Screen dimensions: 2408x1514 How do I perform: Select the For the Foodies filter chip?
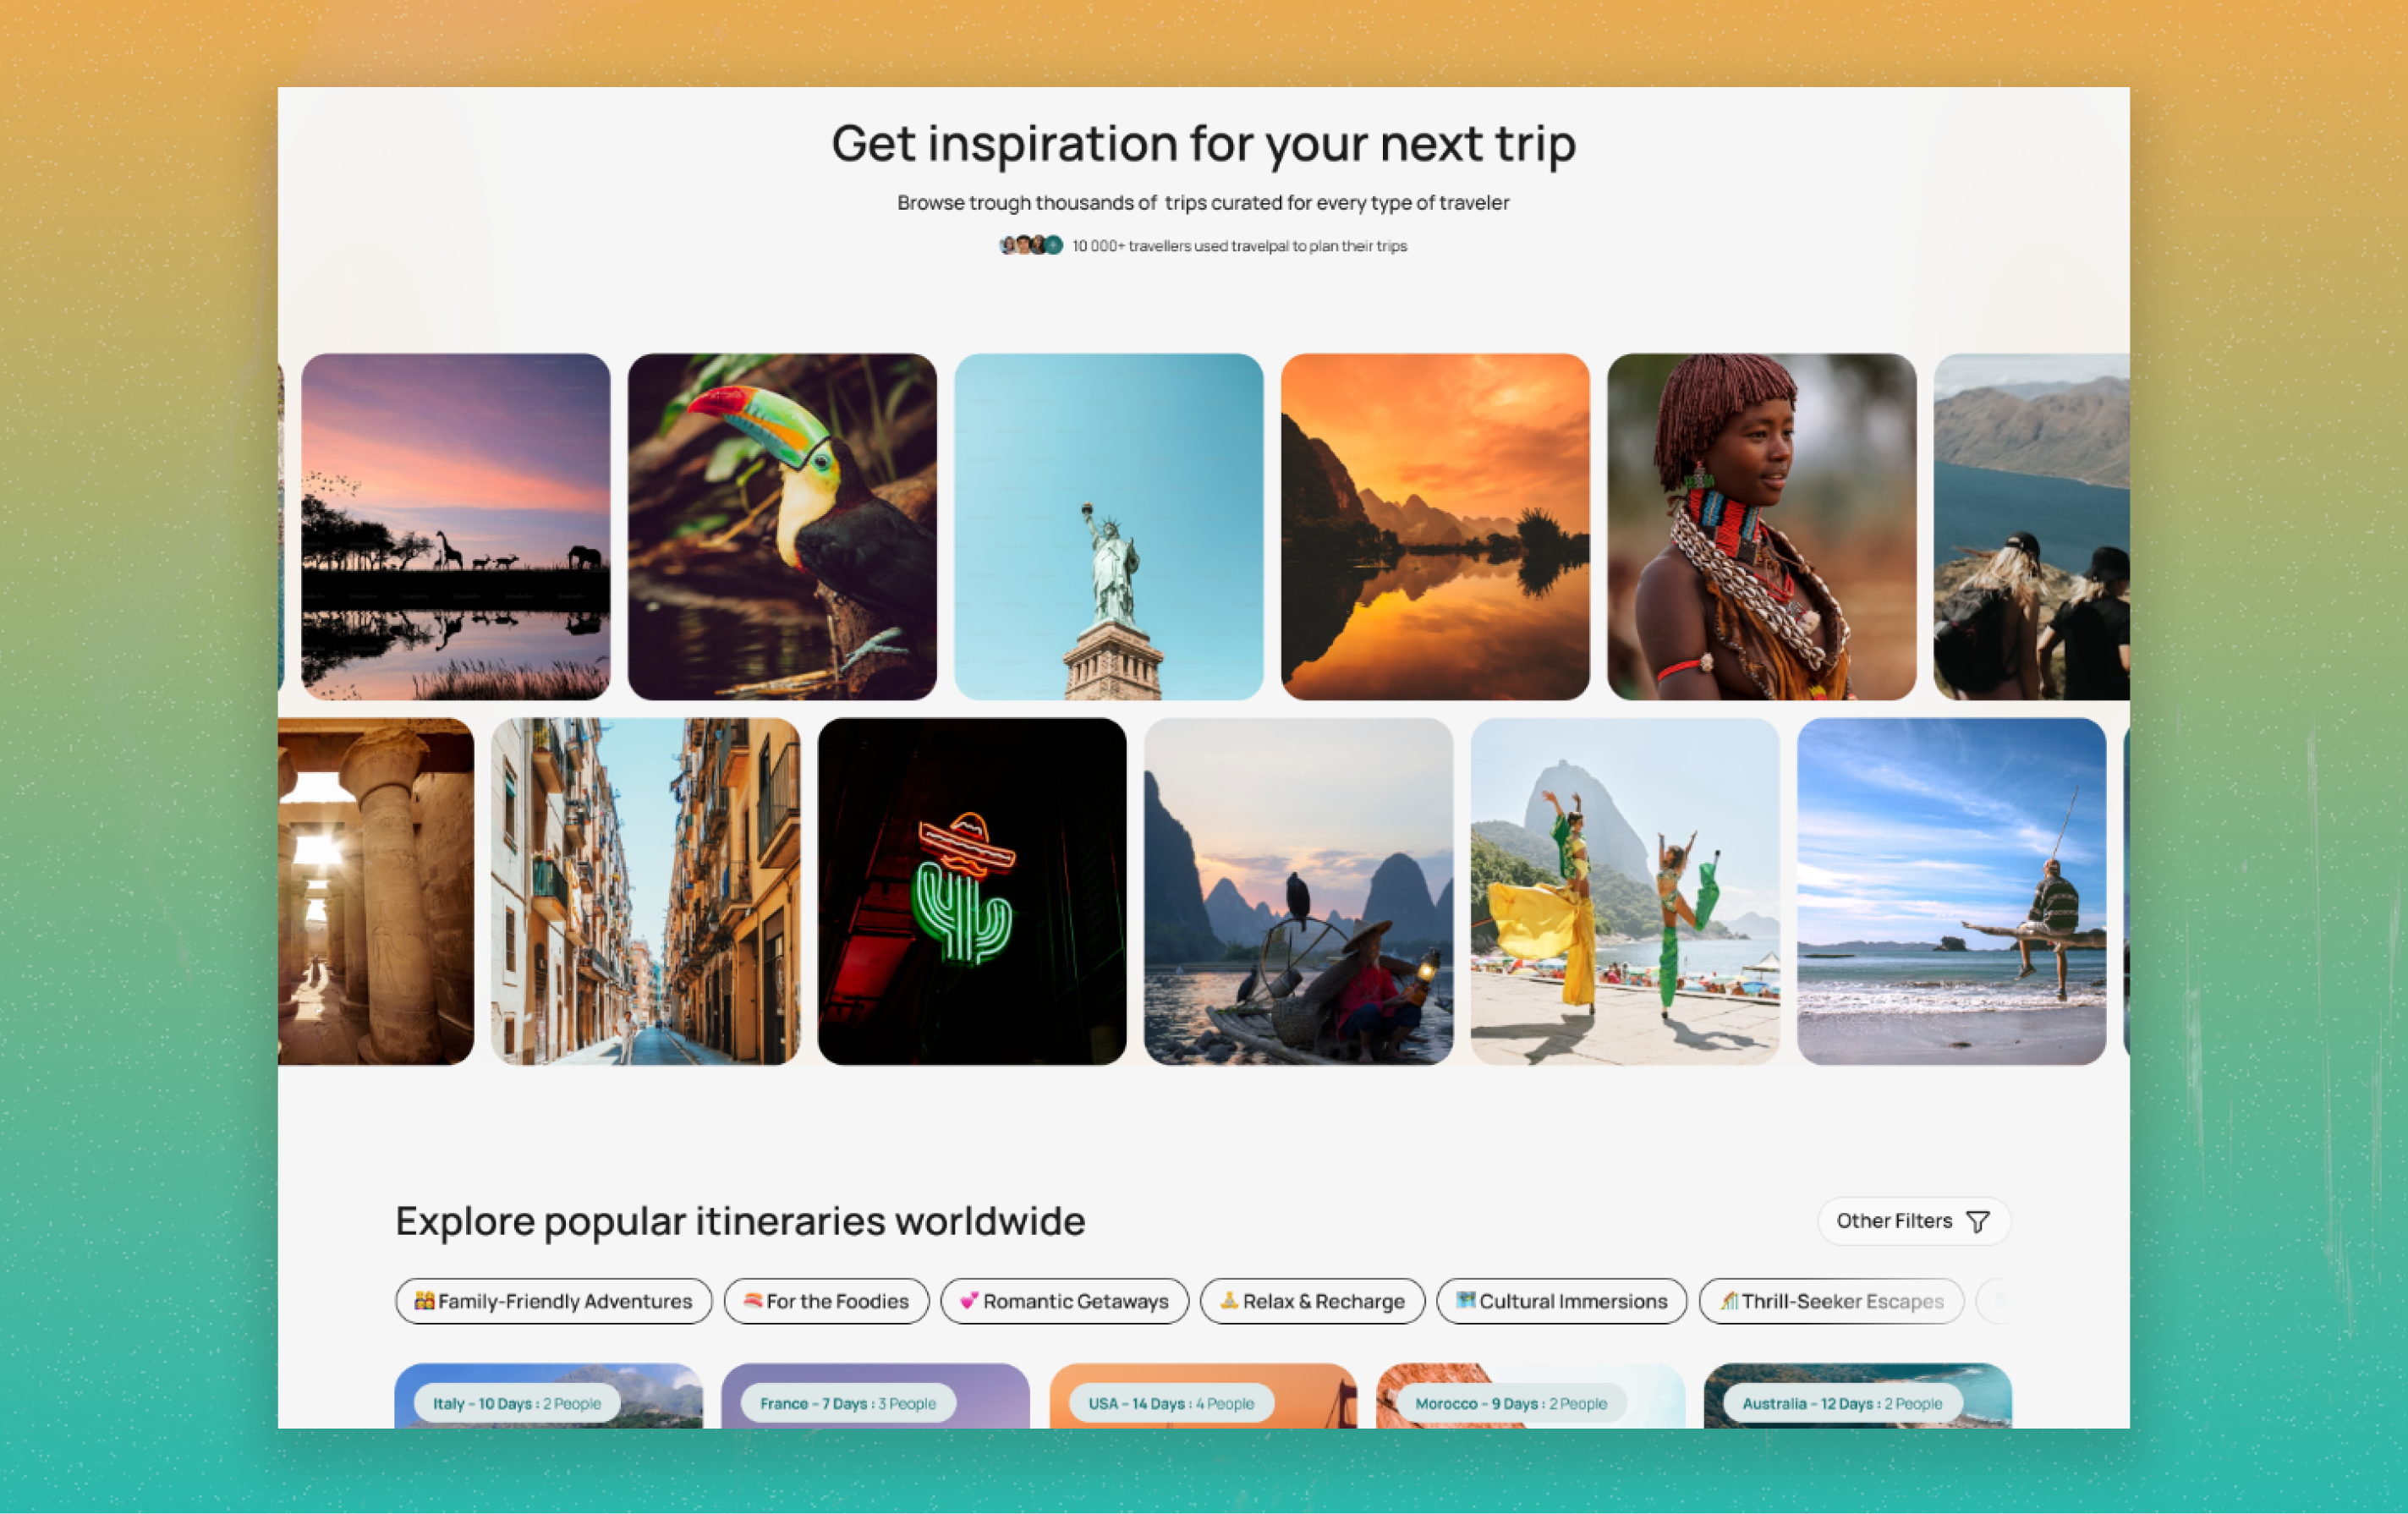pos(826,1301)
